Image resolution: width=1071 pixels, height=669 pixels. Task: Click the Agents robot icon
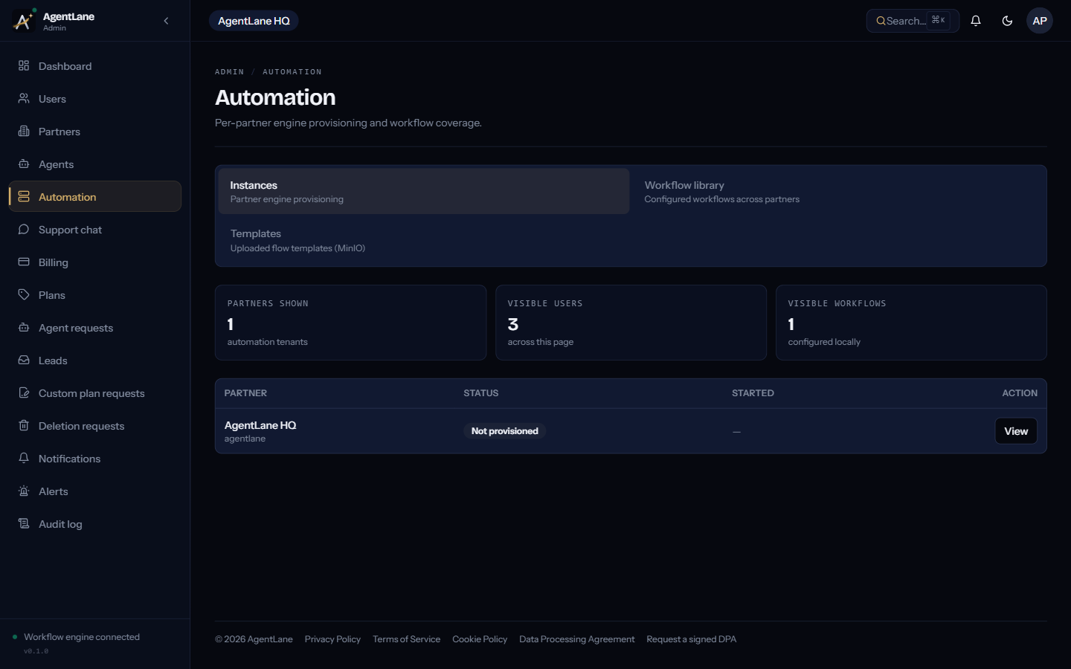click(x=24, y=164)
